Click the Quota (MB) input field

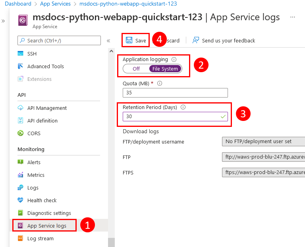coord(175,93)
